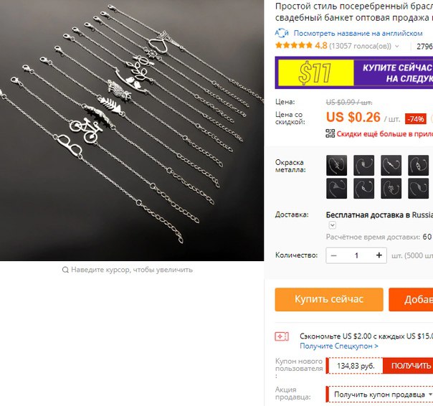
Task: Click the 'Купить сейчас' button
Action: [x=329, y=299]
